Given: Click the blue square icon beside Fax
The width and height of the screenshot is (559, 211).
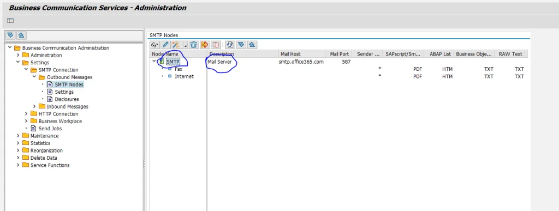Looking at the screenshot, I should coord(170,69).
